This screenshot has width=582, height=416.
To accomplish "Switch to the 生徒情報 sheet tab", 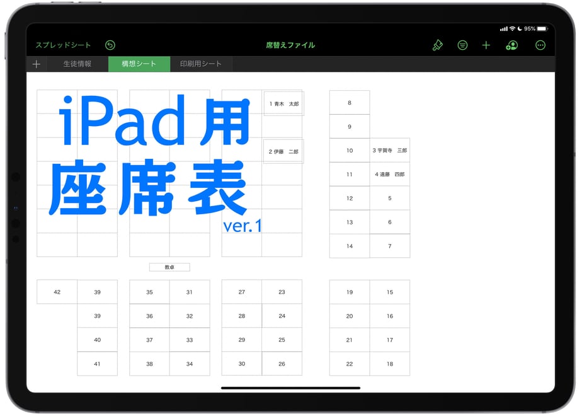I will (x=77, y=64).
